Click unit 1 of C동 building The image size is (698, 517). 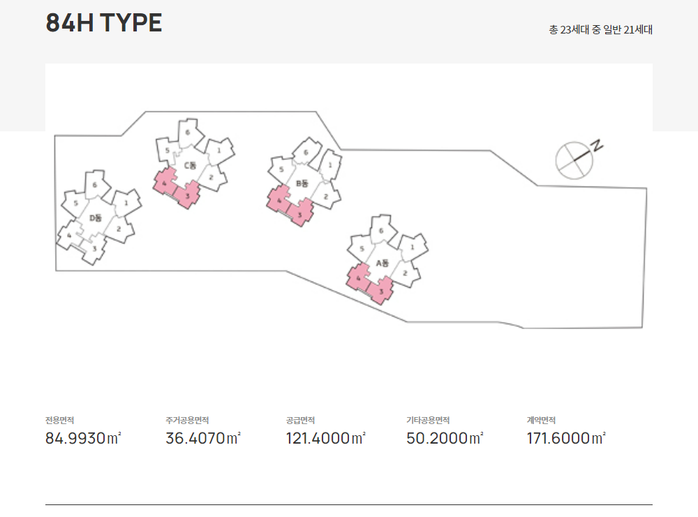tap(219, 151)
